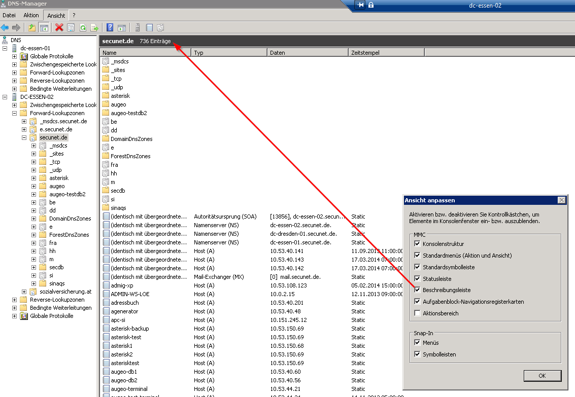Click the export list toolbar icon
This screenshot has height=397, width=575.
[x=94, y=27]
